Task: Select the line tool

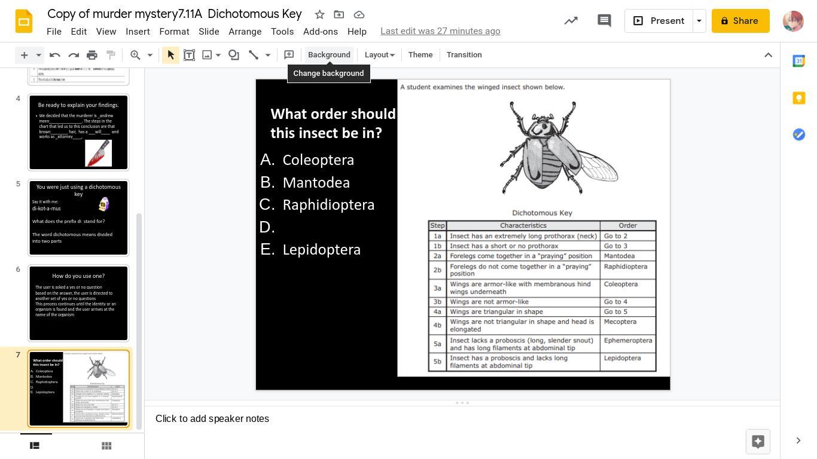Action: coord(254,55)
